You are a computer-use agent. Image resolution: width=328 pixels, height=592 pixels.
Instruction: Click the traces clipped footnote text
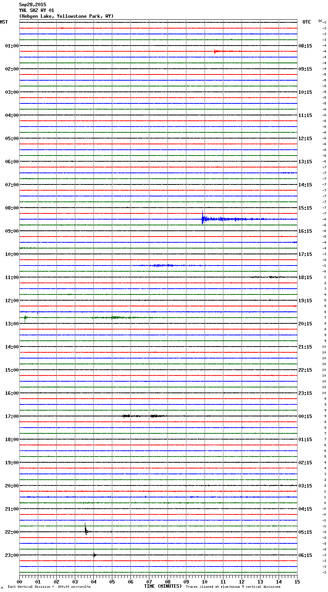pyautogui.click(x=233, y=587)
